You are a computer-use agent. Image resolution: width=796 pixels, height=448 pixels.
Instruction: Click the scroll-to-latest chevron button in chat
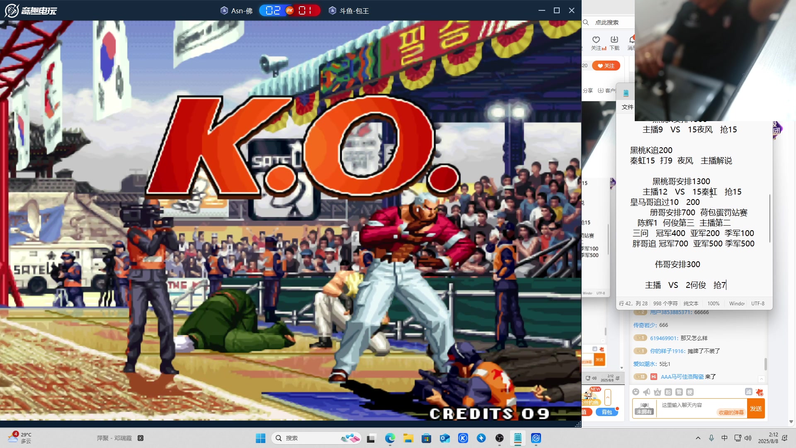coord(761,379)
